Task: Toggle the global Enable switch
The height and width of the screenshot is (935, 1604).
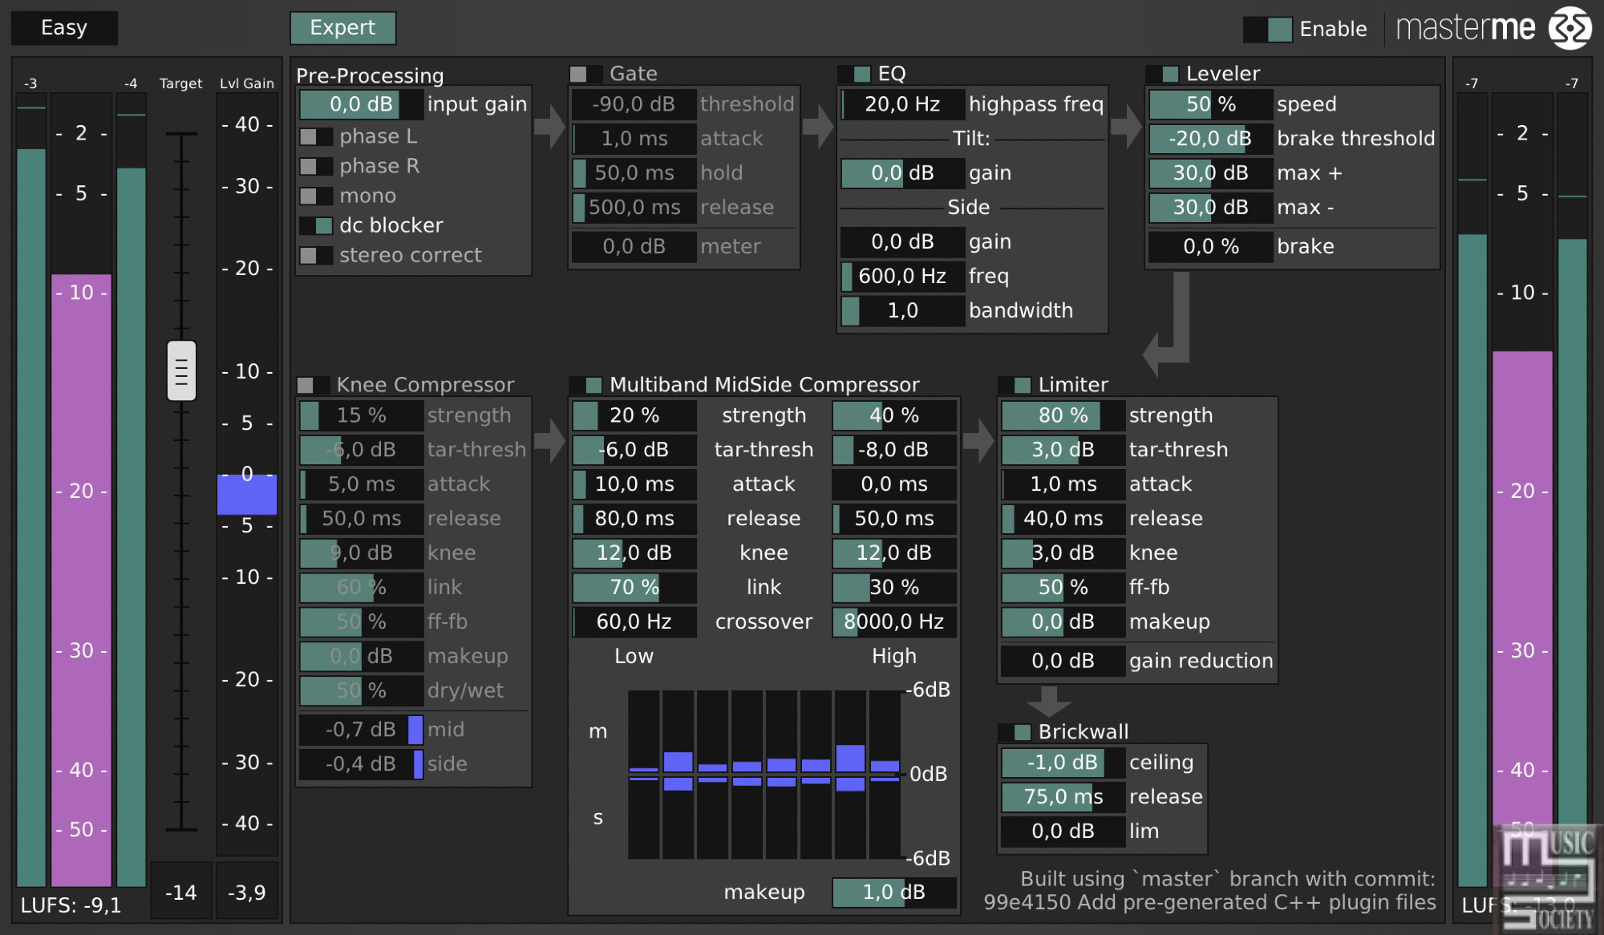Action: tap(1268, 30)
